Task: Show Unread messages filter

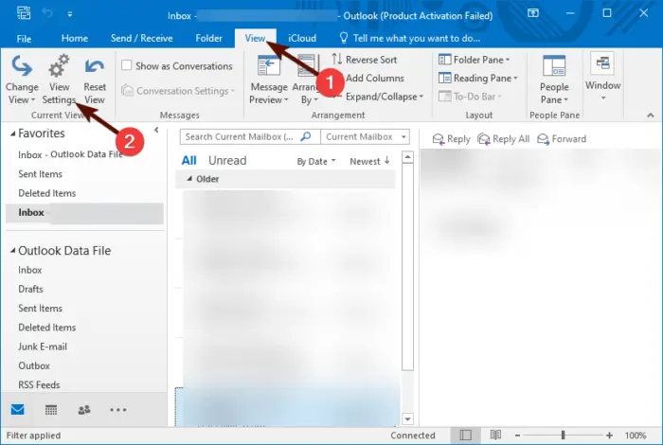Action: pyautogui.click(x=227, y=161)
